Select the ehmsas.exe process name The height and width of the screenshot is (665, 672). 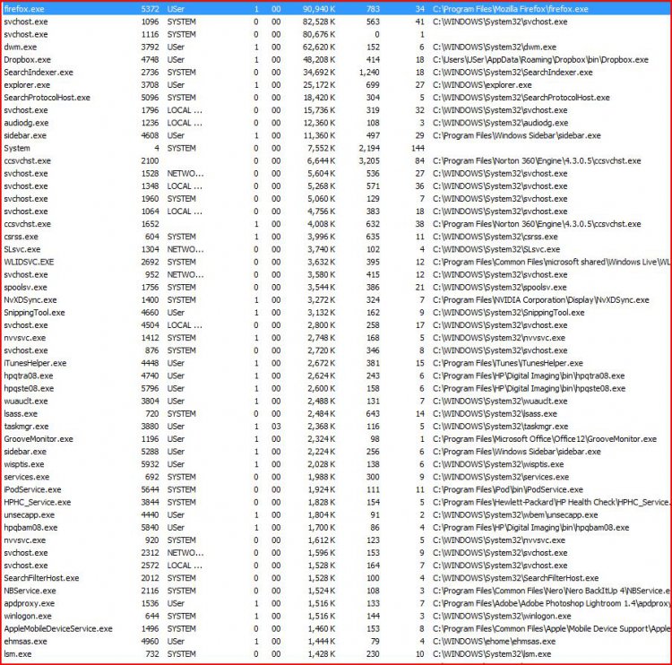[x=26, y=642]
